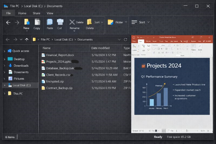Go up one folder level
This screenshot has height=144, width=216.
click(26, 39)
